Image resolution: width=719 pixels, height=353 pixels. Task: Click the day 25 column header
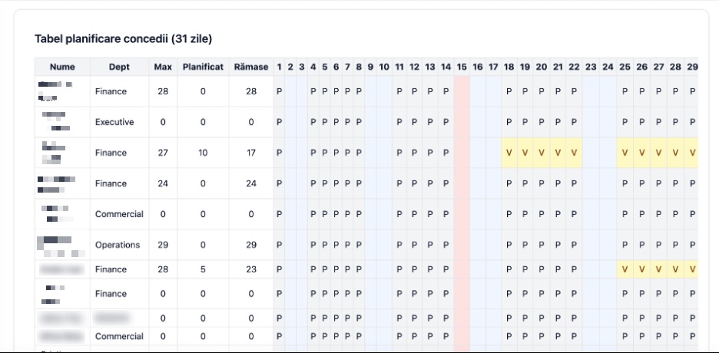(625, 67)
